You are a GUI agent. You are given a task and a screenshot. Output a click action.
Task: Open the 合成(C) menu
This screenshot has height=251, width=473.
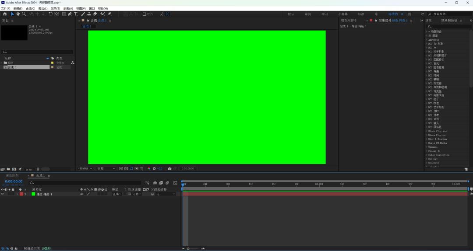coord(31,8)
